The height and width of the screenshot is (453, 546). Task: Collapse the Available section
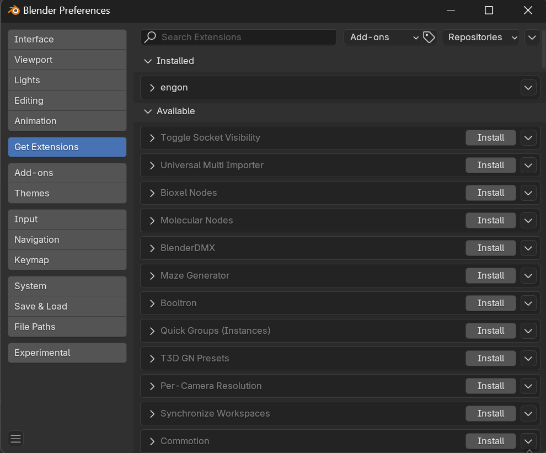click(x=147, y=111)
